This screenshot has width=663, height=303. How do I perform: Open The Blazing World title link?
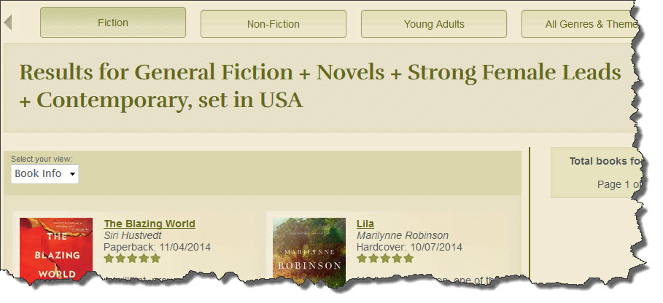click(x=150, y=224)
